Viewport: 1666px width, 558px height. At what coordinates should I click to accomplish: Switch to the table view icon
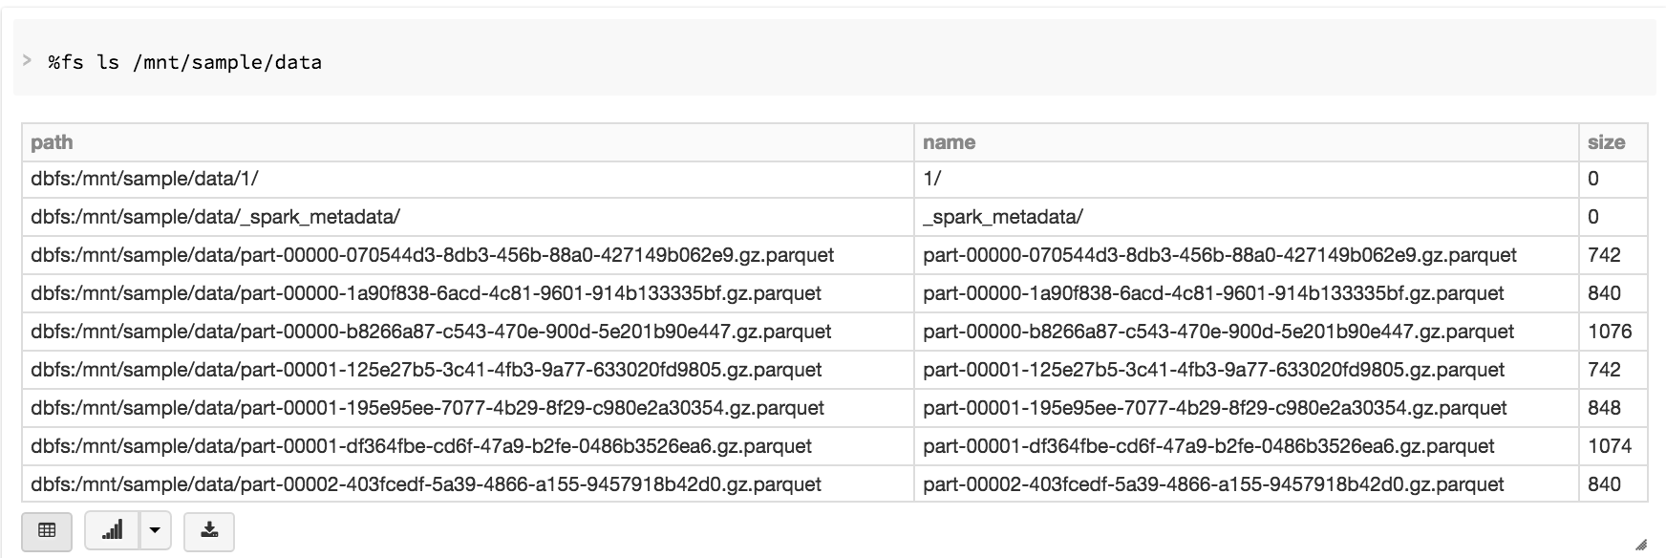point(47,530)
